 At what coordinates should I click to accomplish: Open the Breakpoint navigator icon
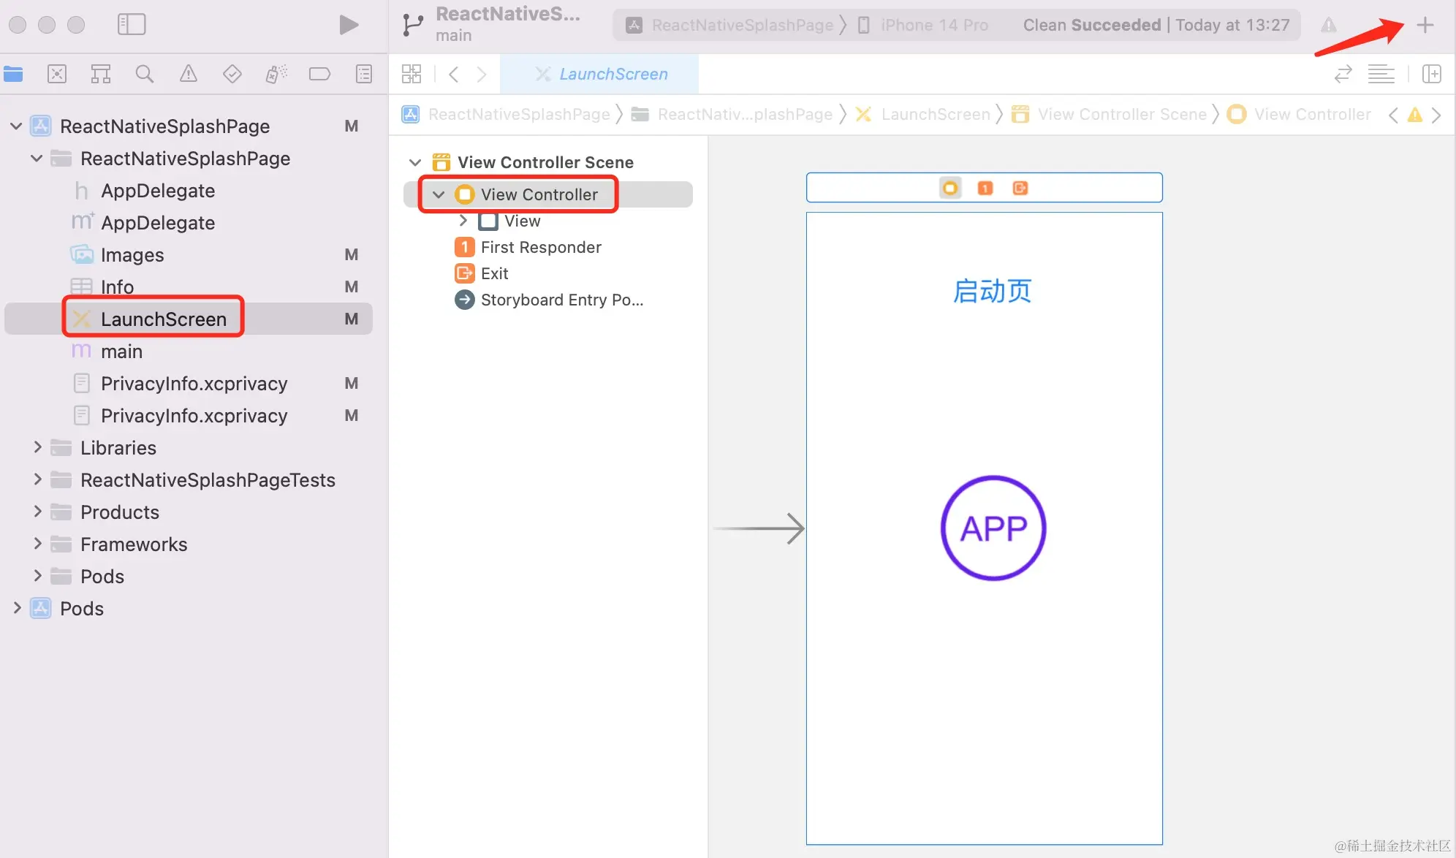click(319, 74)
